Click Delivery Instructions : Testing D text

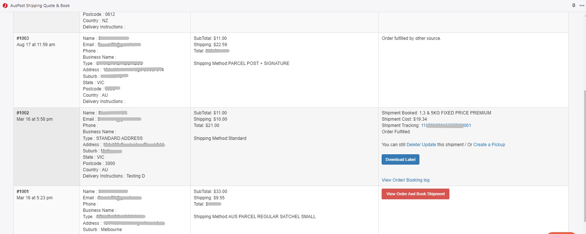click(x=114, y=176)
